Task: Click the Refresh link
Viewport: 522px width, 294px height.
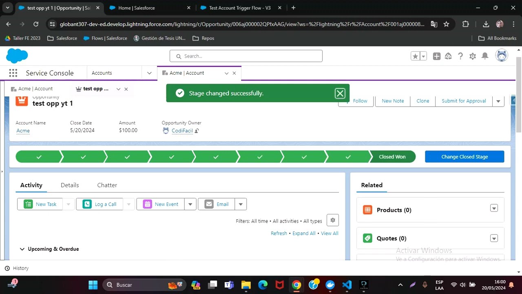Action: 279,234
